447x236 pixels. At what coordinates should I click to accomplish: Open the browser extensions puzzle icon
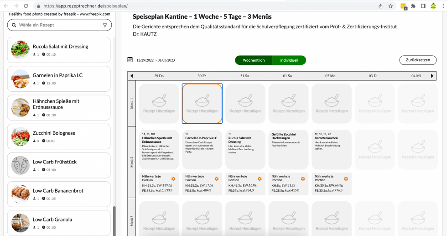pos(413,6)
